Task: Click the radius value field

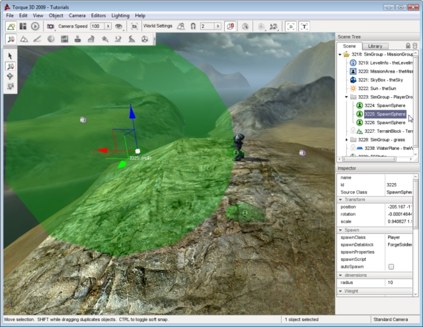Action: [x=398, y=282]
